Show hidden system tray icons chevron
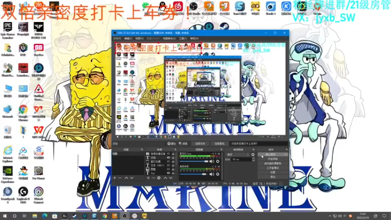391x220 pixels. click(x=330, y=216)
